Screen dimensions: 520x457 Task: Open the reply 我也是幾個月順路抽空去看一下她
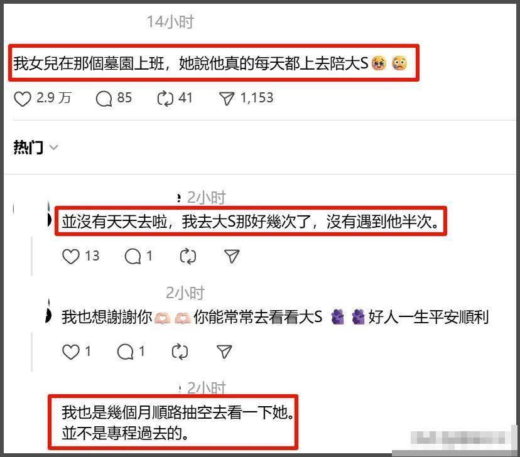tap(178, 423)
